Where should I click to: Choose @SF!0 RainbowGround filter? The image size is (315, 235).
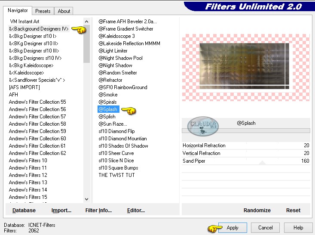[123, 87]
